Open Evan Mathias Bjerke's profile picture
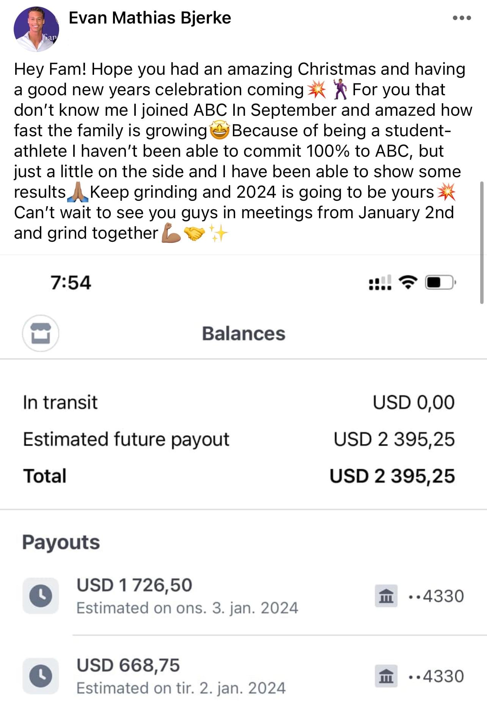Screen dimensions: 487x712 [36, 29]
